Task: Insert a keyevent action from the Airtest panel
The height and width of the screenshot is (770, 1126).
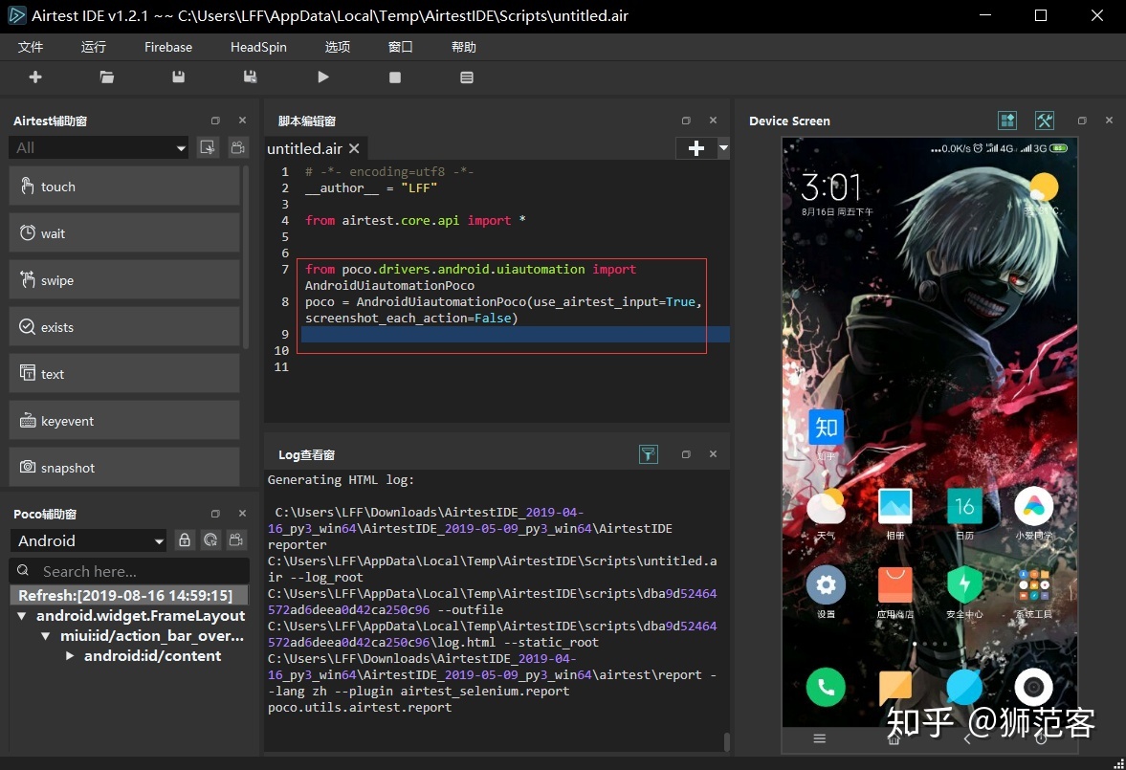Action: click(124, 420)
